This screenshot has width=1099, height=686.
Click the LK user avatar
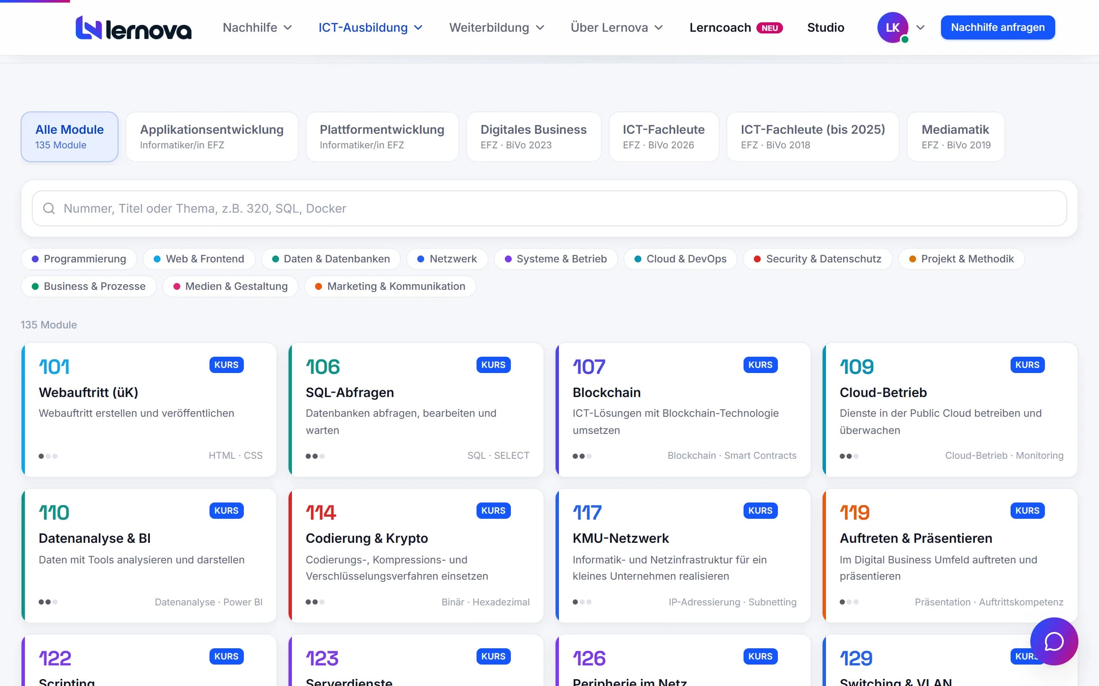tap(893, 28)
